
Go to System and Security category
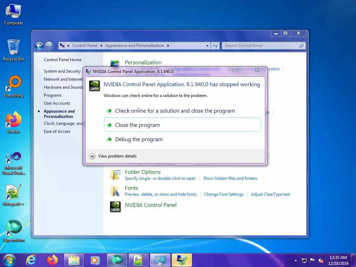pyautogui.click(x=62, y=71)
